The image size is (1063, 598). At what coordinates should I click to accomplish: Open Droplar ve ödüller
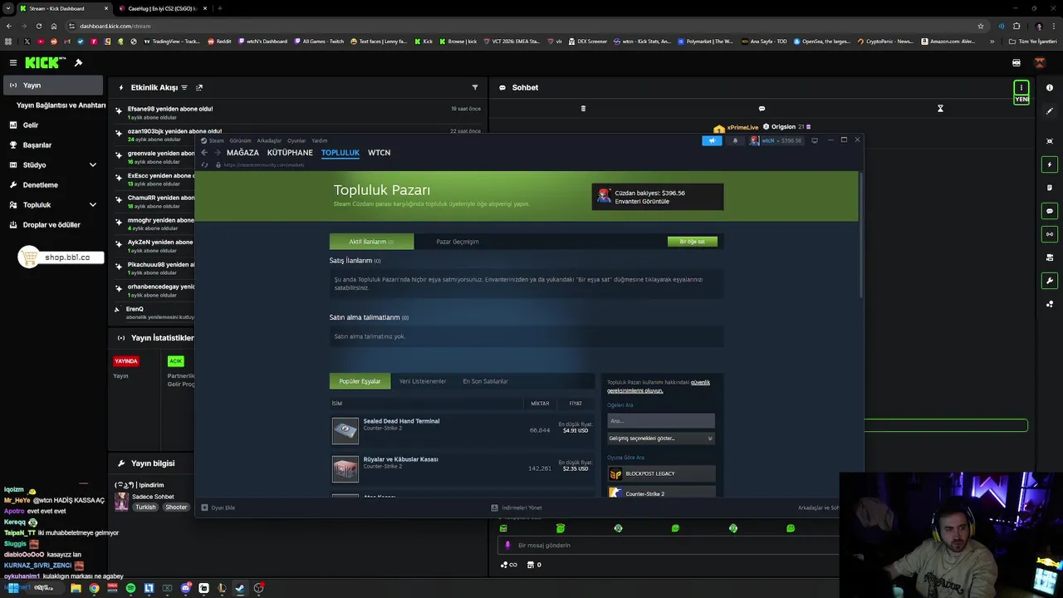51,225
